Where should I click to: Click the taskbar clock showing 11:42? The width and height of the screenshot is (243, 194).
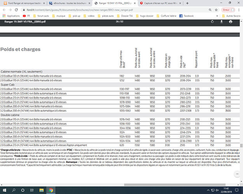click(x=226, y=190)
